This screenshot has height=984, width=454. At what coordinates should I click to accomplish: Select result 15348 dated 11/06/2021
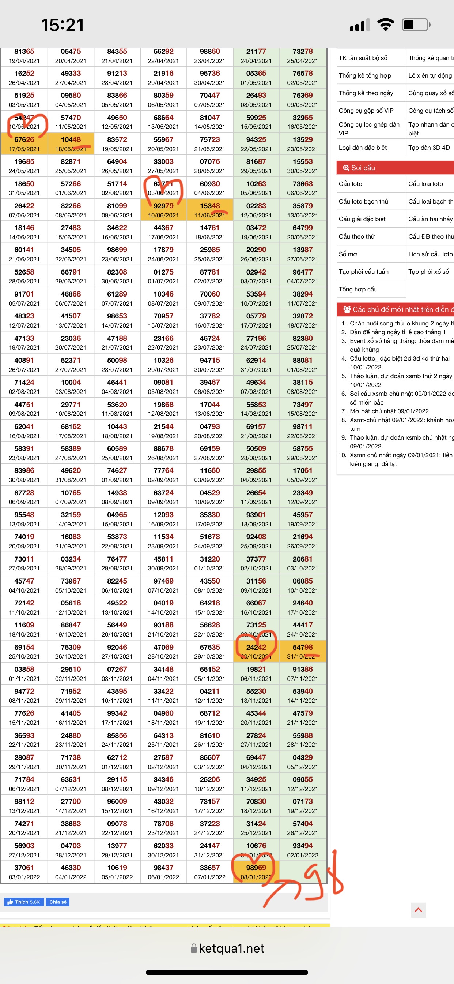click(210, 210)
